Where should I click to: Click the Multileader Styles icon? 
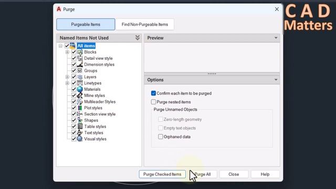(x=80, y=101)
